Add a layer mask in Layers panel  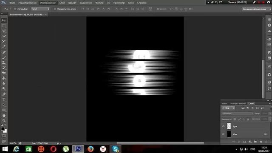click(x=245, y=142)
